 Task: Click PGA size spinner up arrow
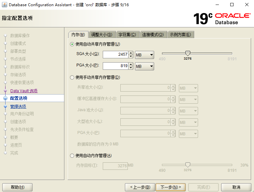pyautogui.click(x=131, y=65)
